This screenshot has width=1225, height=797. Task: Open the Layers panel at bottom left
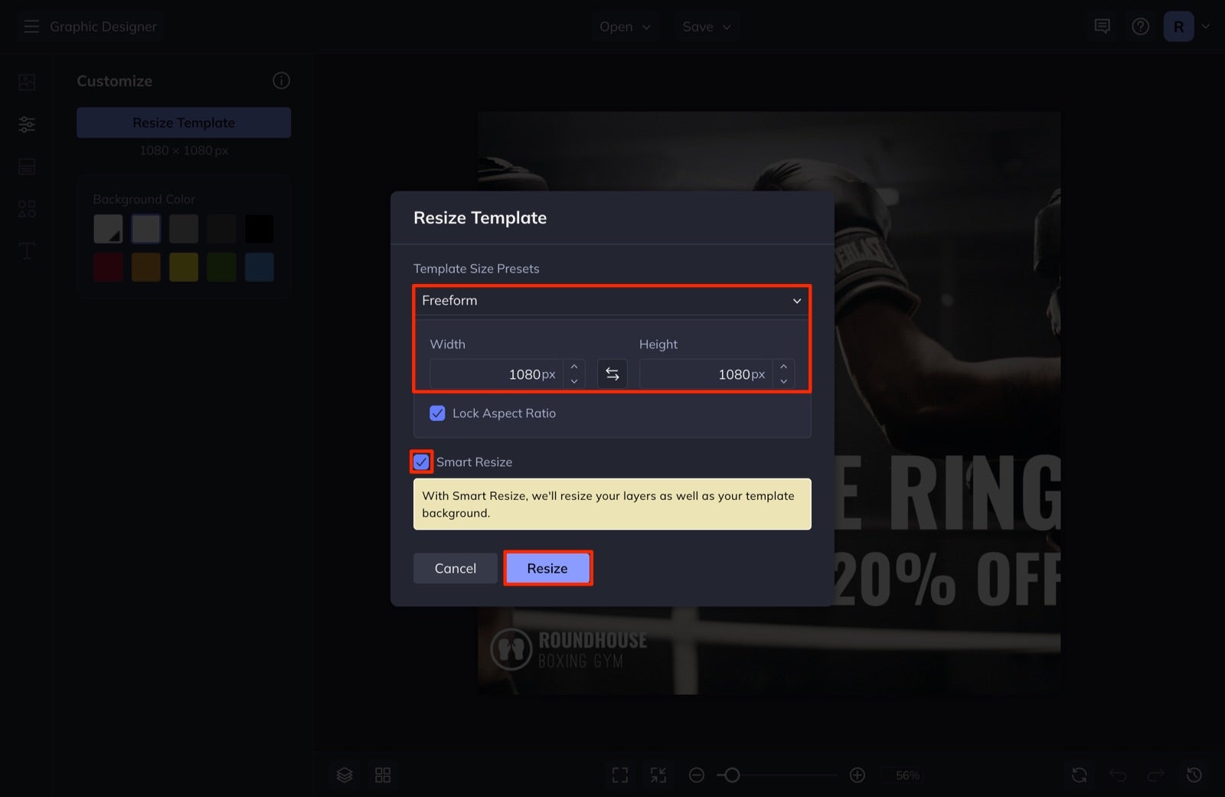[x=344, y=775]
